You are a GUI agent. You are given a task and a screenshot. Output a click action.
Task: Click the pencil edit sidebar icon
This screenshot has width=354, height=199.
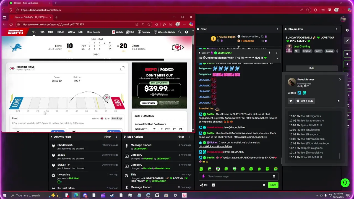click(x=347, y=41)
